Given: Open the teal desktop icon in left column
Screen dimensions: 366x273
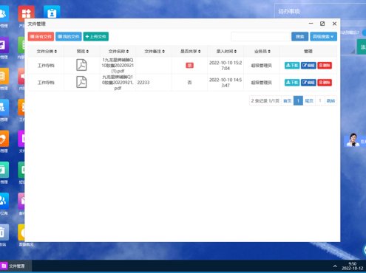Looking at the screenshot, I should [x=4, y=170].
